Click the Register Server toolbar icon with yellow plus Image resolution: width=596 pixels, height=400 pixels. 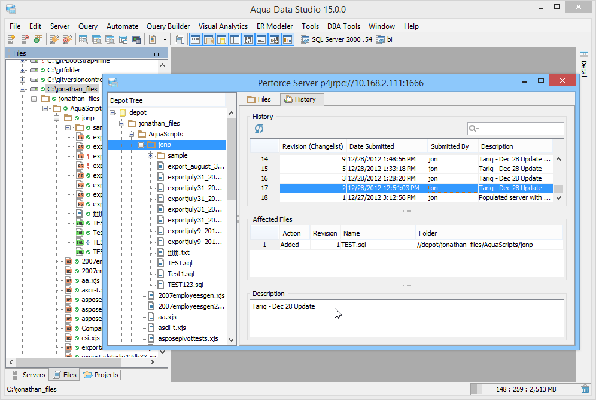click(x=12, y=39)
